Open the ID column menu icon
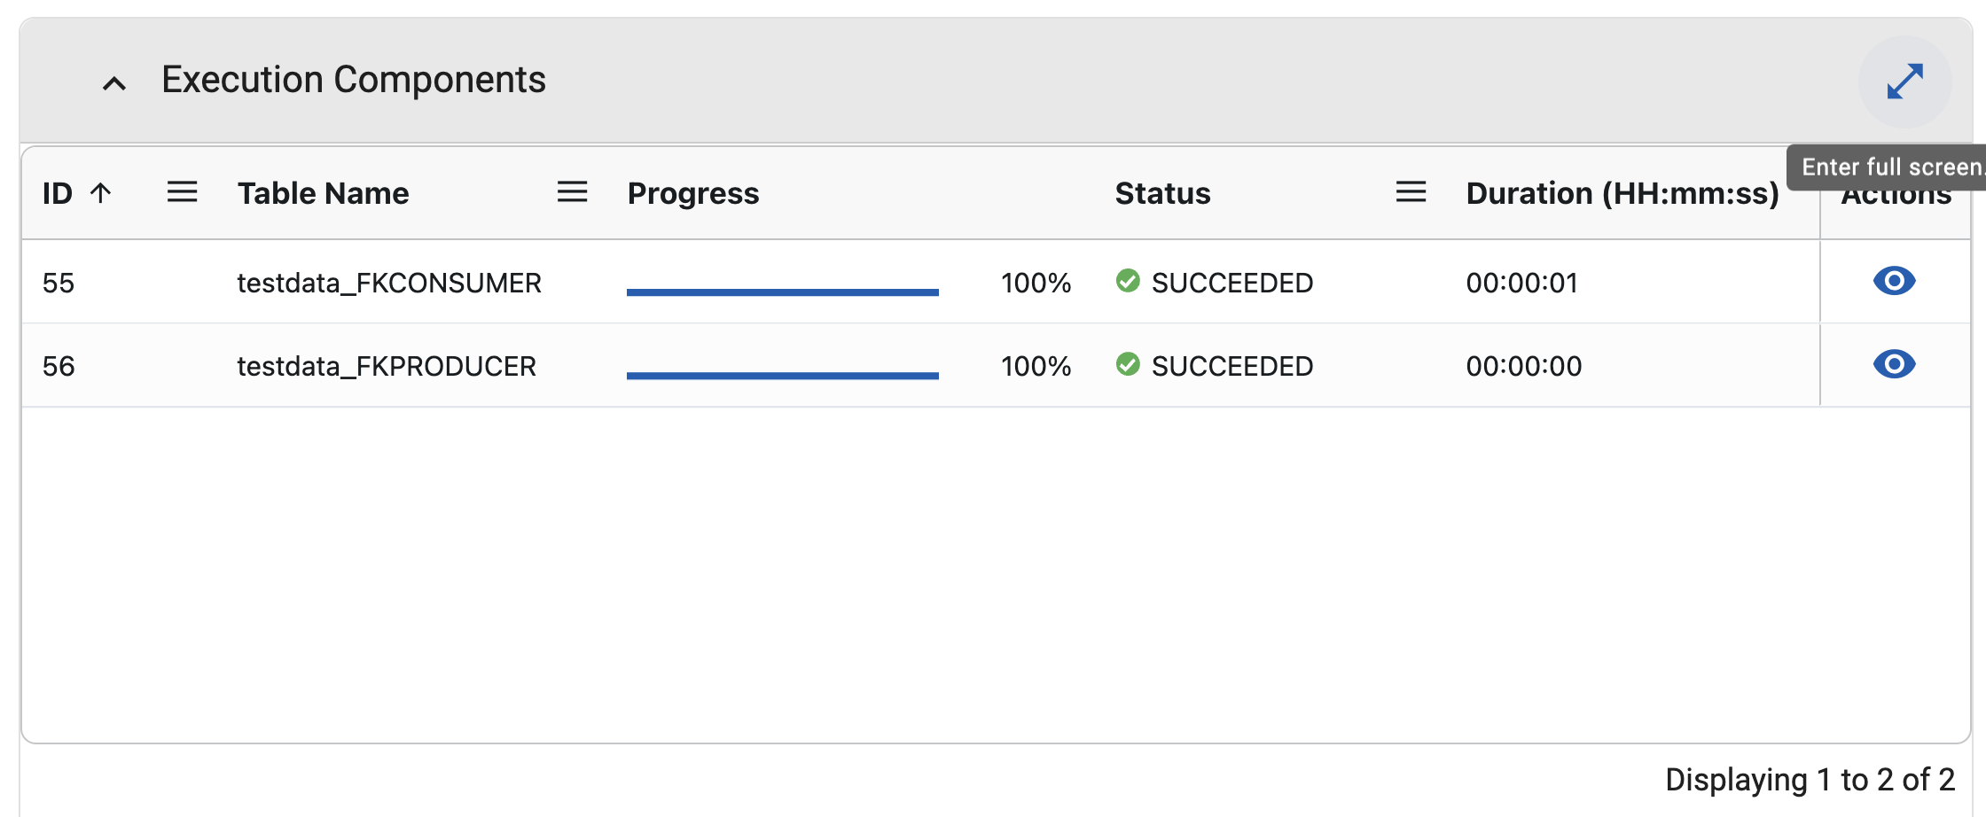 182,192
